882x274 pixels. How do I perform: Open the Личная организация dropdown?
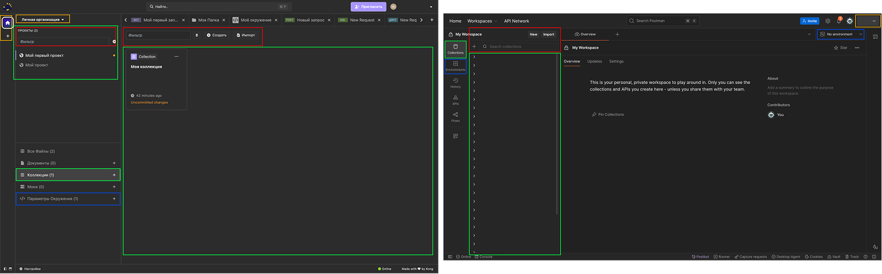43,19
